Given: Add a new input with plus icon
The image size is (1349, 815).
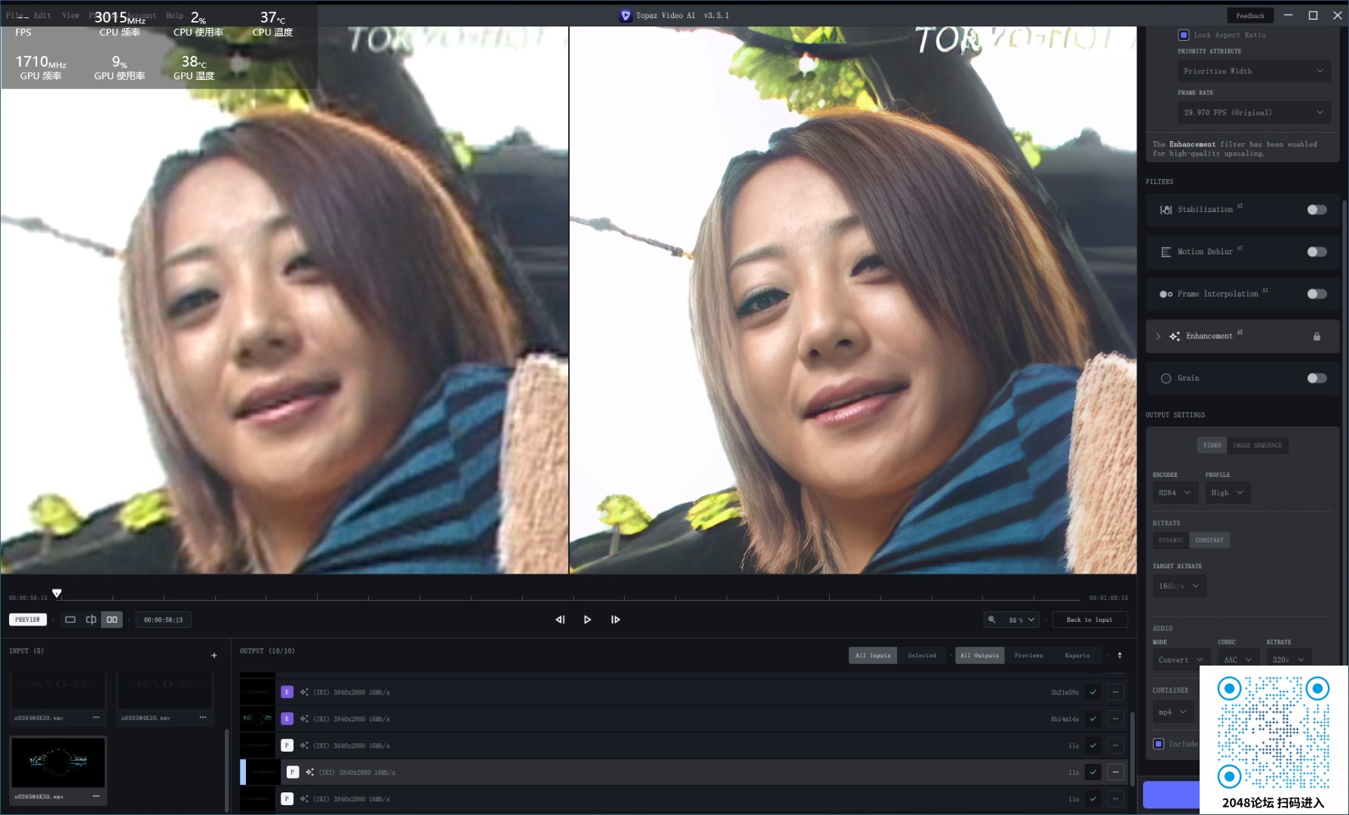Looking at the screenshot, I should pyautogui.click(x=214, y=655).
